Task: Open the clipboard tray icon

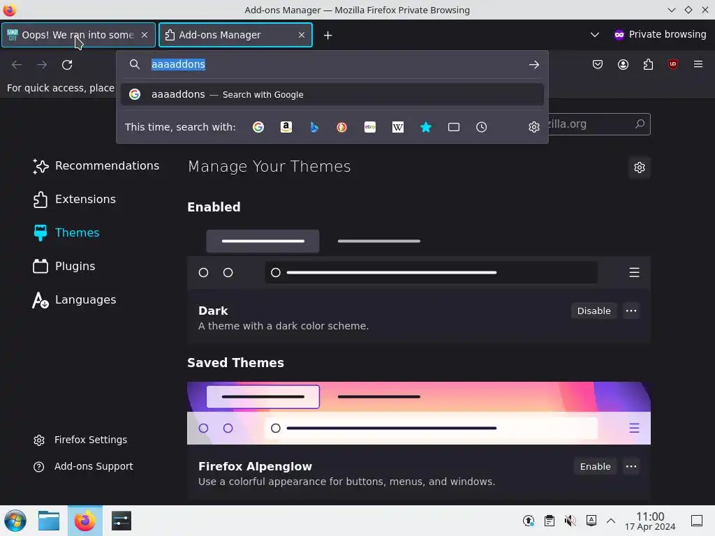Action: [x=550, y=521]
